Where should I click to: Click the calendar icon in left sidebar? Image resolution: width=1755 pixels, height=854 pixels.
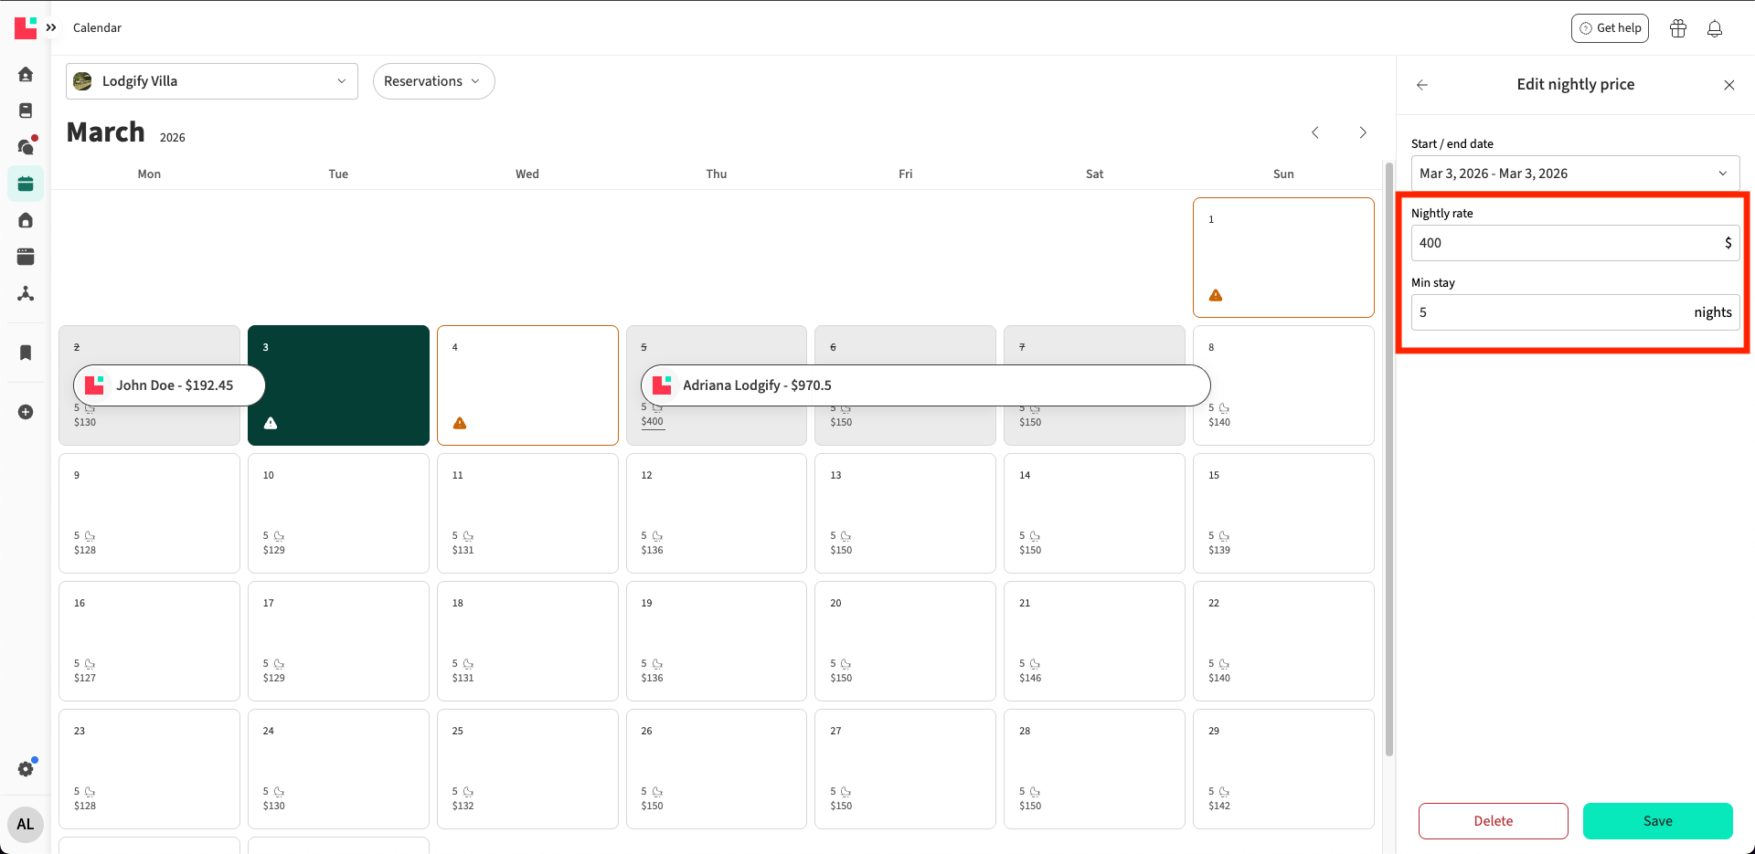coord(26,184)
